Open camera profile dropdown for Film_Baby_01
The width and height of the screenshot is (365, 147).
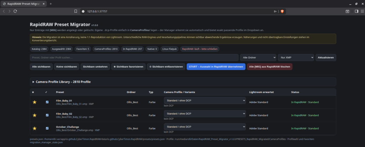(205, 100)
